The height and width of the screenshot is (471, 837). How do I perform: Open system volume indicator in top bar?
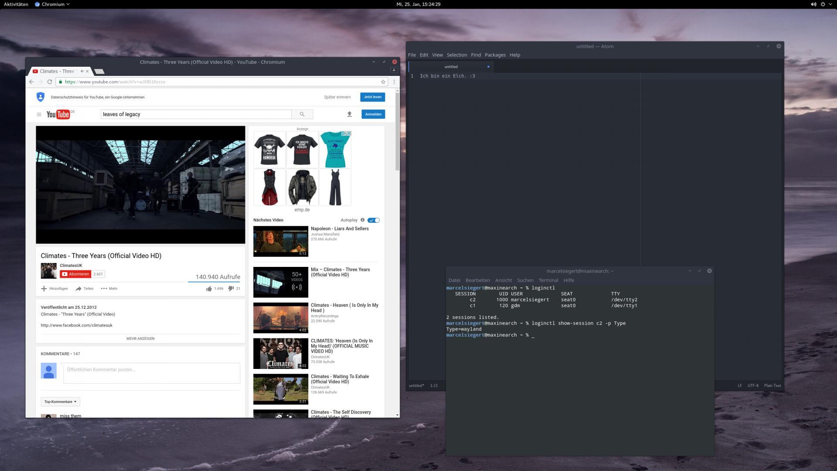pos(813,4)
